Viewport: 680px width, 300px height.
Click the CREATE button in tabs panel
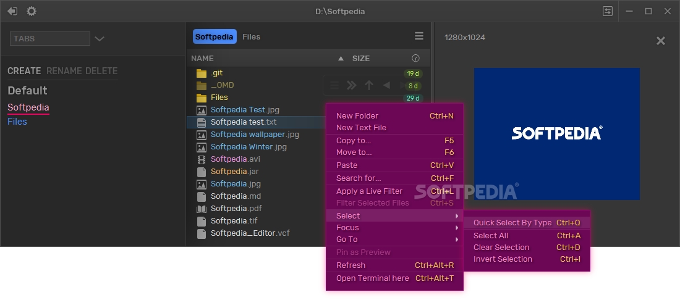(x=24, y=71)
